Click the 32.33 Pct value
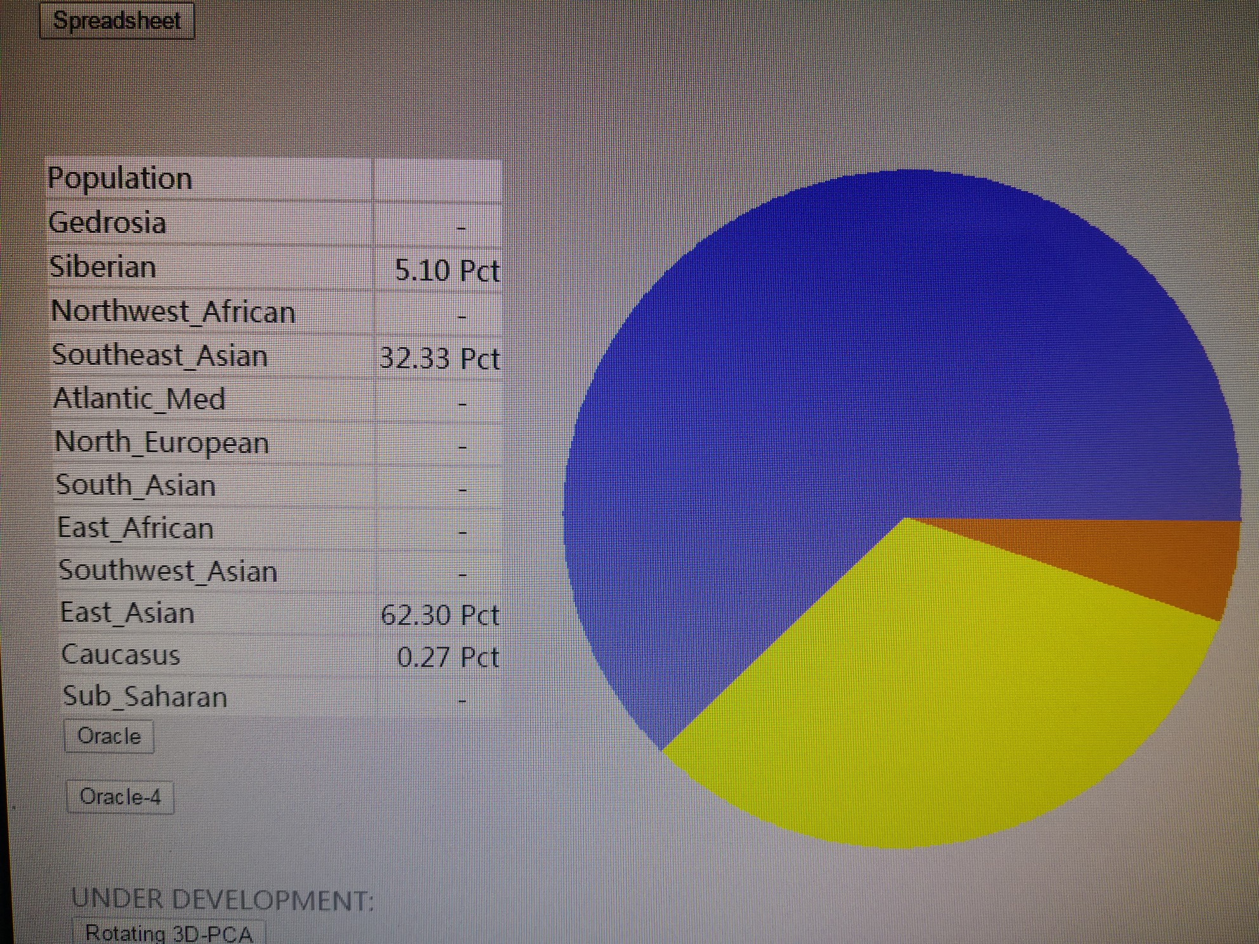Screen dimensions: 1259x944 (x=440, y=358)
